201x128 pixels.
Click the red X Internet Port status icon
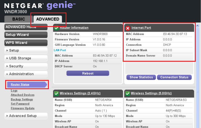point(128,28)
